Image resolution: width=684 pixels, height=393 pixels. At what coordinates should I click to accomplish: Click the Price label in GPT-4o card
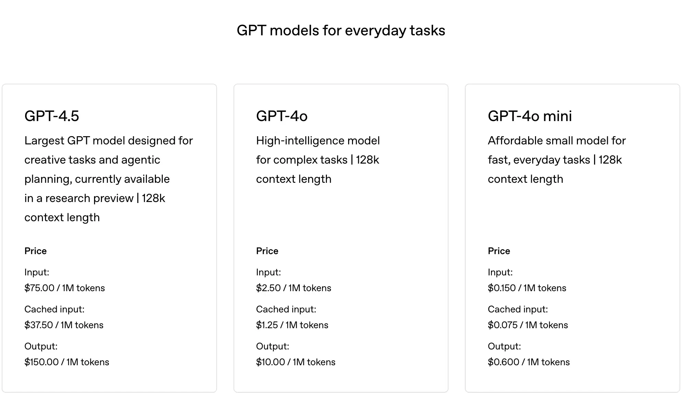click(x=267, y=251)
